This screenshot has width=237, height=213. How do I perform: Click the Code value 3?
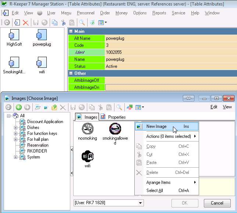107,45
